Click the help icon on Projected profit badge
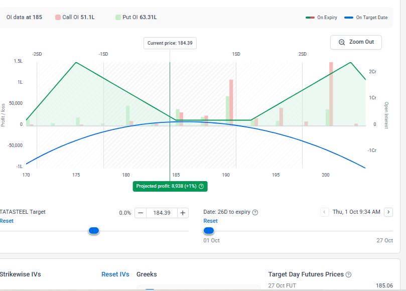The image size is (406, 291). click(201, 187)
